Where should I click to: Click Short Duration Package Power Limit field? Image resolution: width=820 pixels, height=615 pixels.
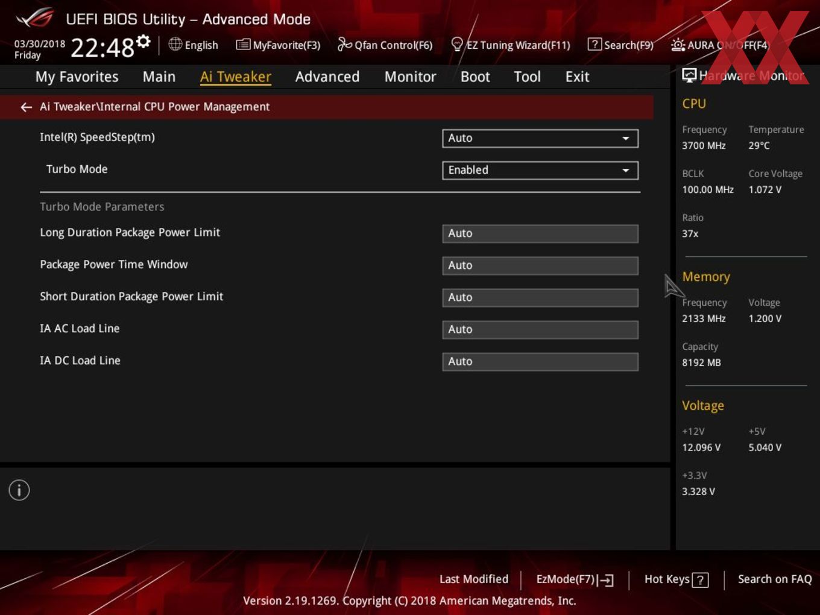point(540,297)
